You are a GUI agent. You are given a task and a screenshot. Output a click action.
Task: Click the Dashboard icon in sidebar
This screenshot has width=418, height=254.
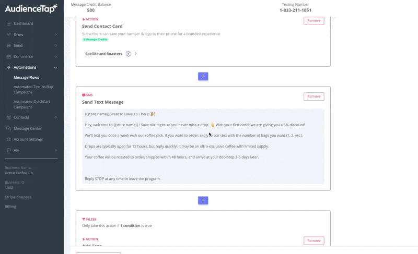point(9,23)
